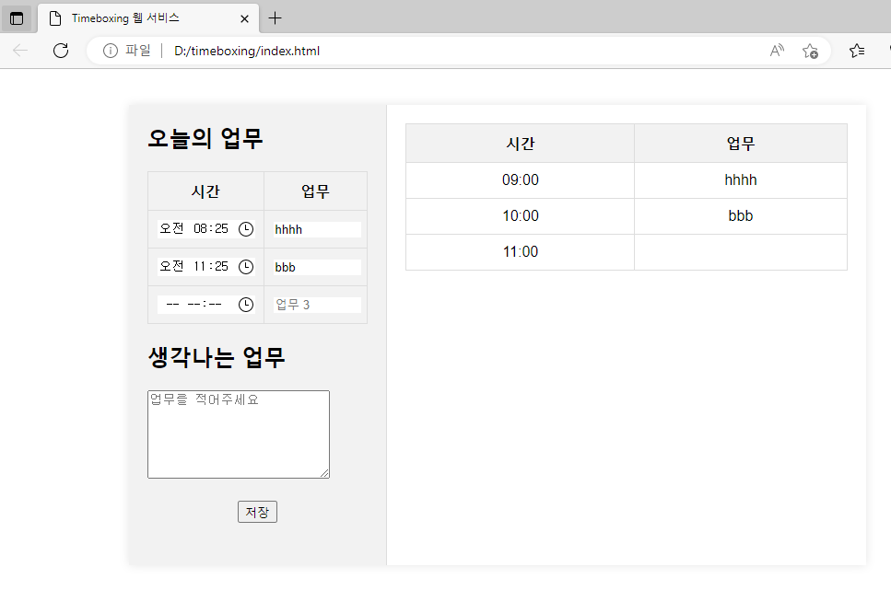Click the 09:00 cell in schedule
The height and width of the screenshot is (590, 891).
coord(520,180)
